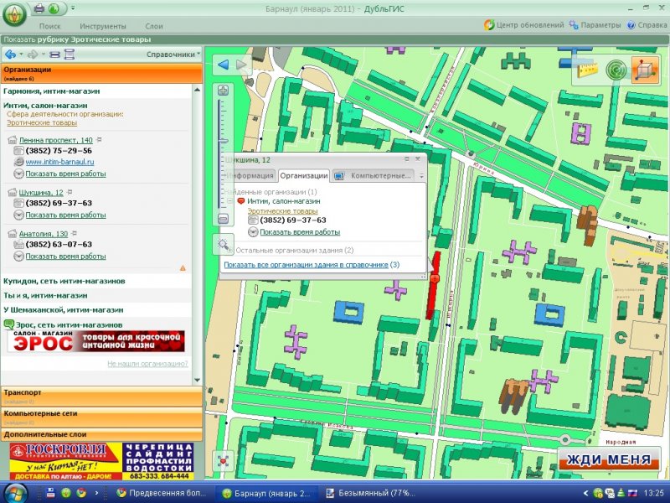Expand the Компьютерные сети panel
Viewport: 670px width, 503px height.
101,417
